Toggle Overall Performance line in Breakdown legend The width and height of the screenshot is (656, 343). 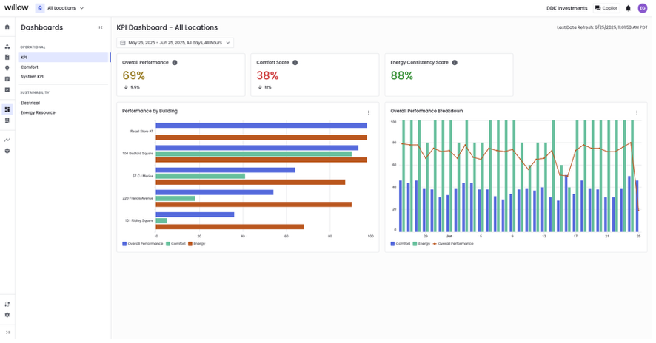pos(452,244)
